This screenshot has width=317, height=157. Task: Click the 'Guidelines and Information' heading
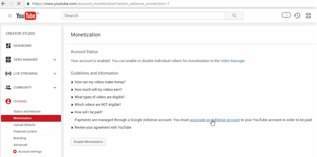(x=95, y=73)
